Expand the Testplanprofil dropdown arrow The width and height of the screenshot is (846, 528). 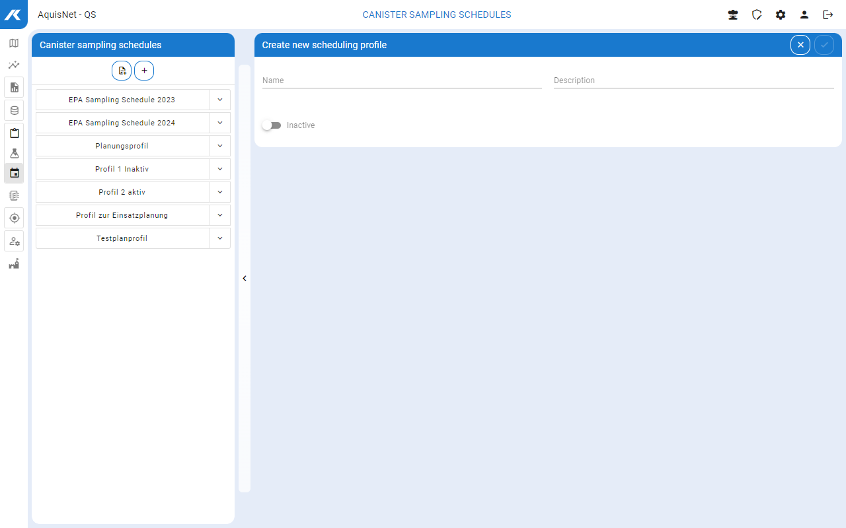(x=220, y=238)
